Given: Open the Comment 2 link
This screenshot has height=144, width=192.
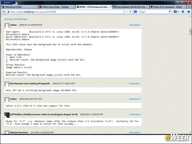Looking at the screenshot, I should pos(135,99).
